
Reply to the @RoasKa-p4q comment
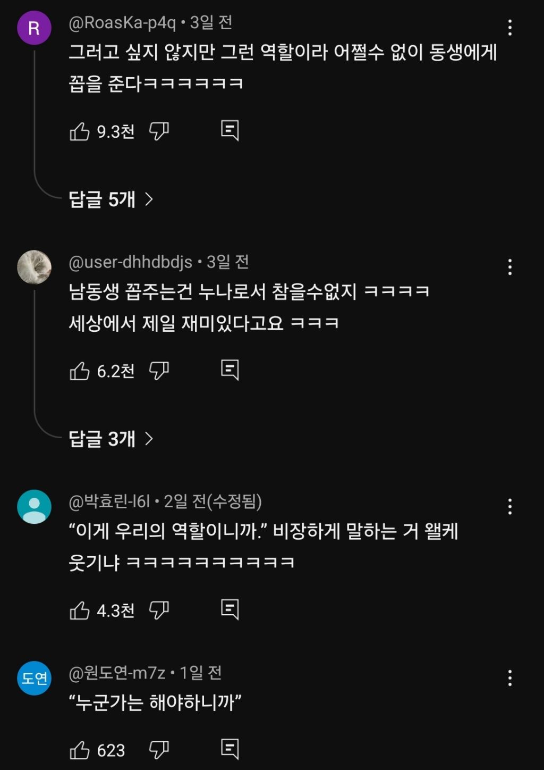tap(230, 131)
